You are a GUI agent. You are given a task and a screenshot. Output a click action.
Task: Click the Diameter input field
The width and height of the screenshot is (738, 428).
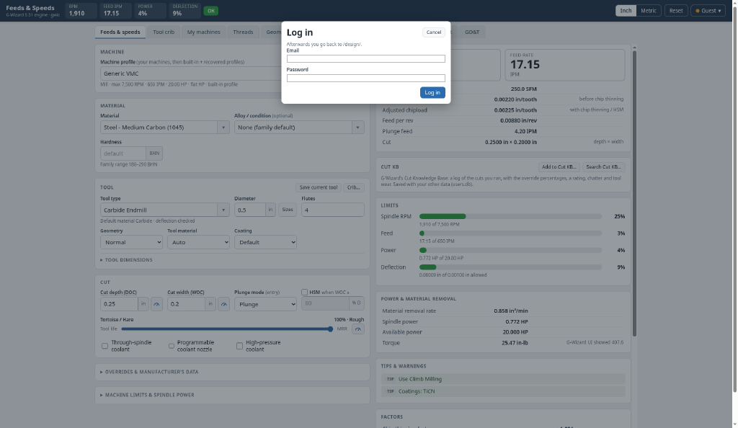point(250,210)
